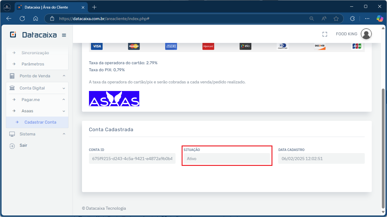Expand the Ponto de Venda menu
The image size is (387, 217).
click(37, 76)
